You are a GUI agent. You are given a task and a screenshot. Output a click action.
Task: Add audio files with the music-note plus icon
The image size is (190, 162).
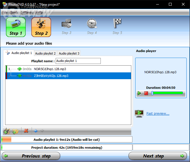pos(7,131)
